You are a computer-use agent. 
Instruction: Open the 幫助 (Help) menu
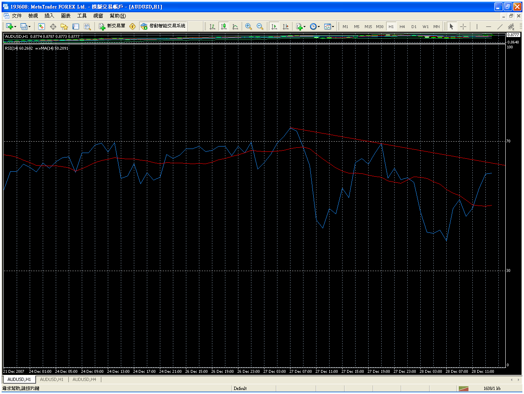118,16
